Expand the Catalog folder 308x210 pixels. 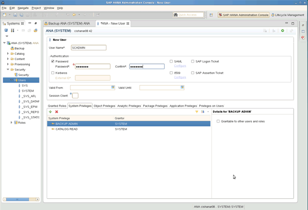click(x=8, y=53)
